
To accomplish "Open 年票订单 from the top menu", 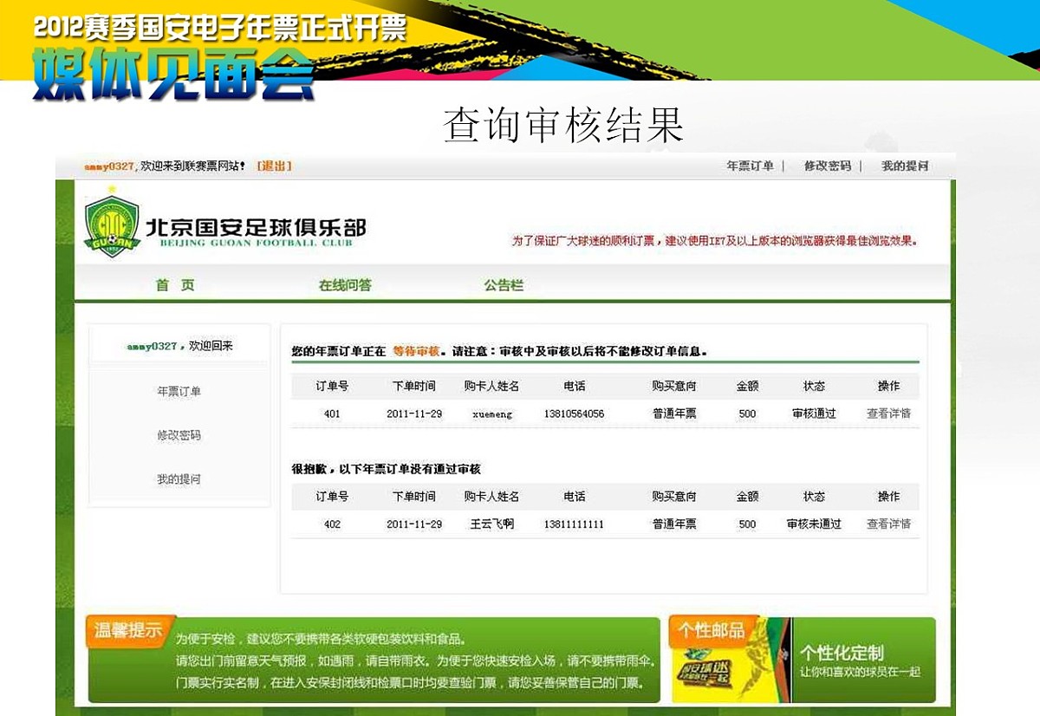I will (751, 164).
